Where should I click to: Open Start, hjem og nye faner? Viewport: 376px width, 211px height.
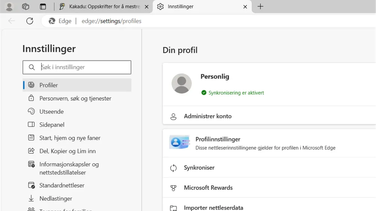click(70, 138)
